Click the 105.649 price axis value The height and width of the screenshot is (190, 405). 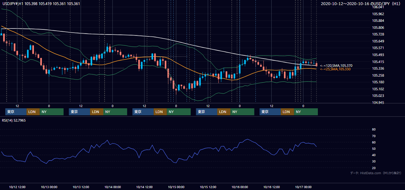[378, 41]
